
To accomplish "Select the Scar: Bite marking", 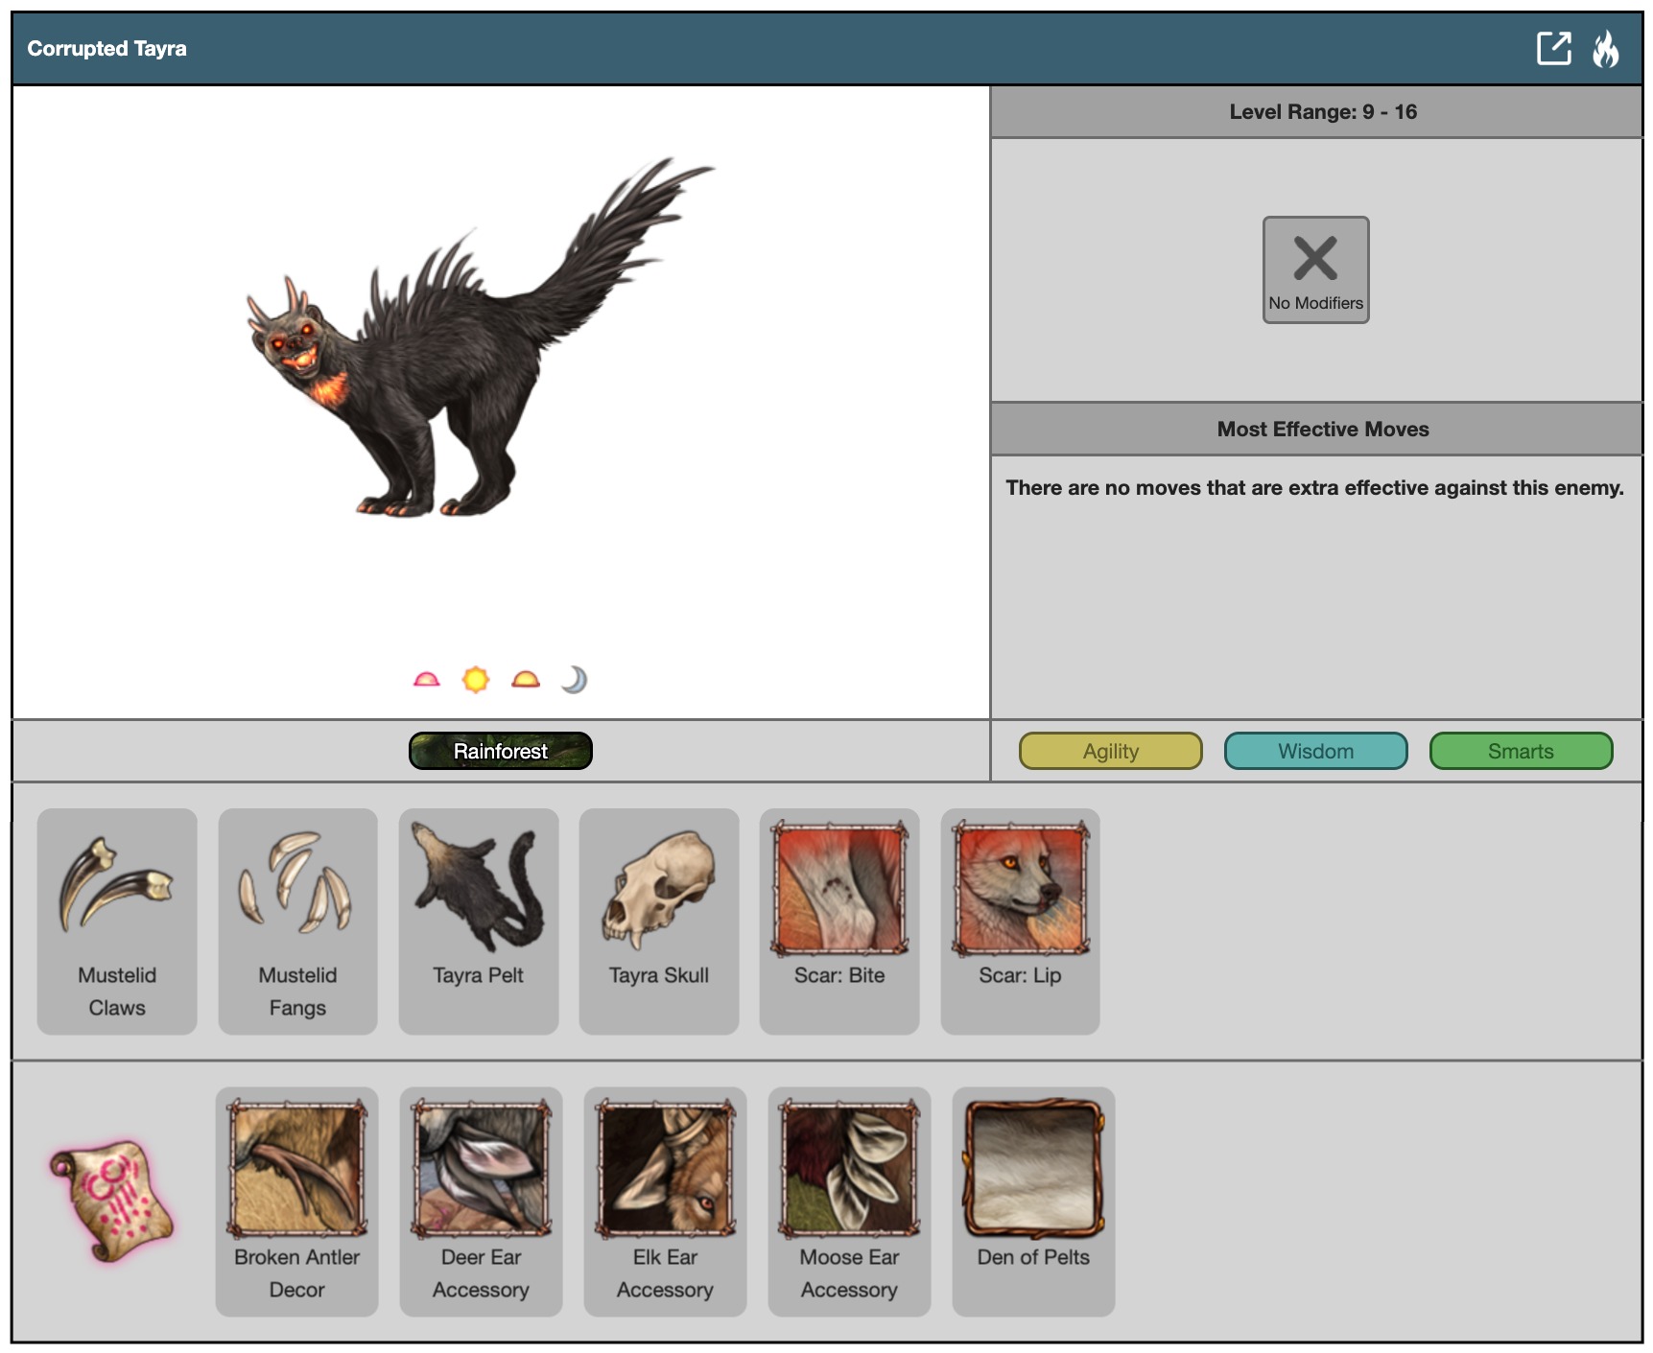I will (x=839, y=921).
